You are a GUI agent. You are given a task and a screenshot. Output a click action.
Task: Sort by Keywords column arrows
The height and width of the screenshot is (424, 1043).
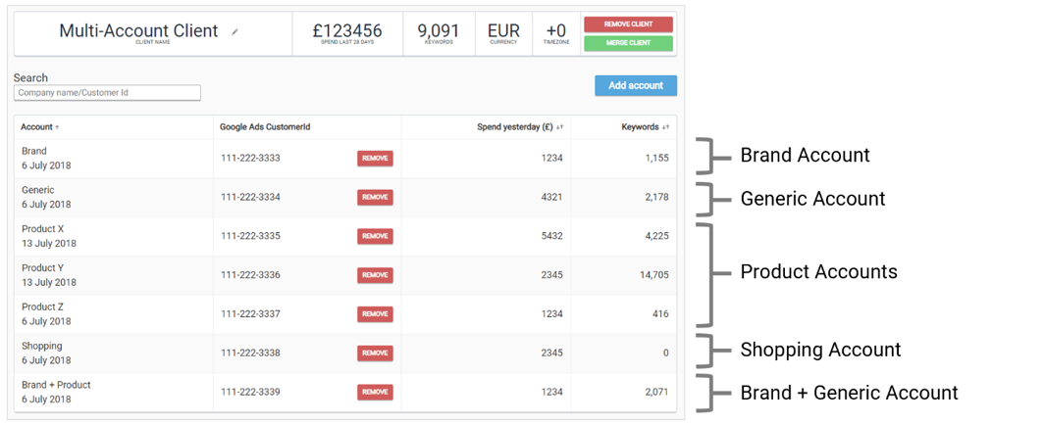pyautogui.click(x=666, y=127)
